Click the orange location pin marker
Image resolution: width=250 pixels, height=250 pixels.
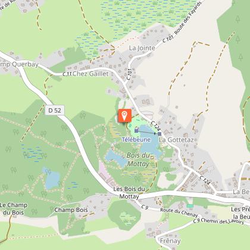coord(124,115)
